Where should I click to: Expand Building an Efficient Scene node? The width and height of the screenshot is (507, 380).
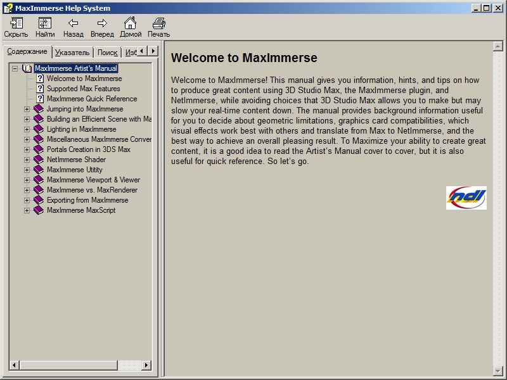pyautogui.click(x=27, y=119)
